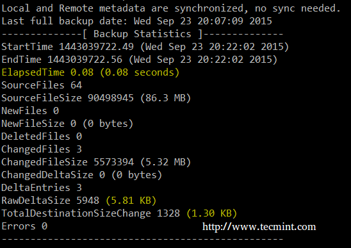
Task: Click the NewFiles 0 line
Action: 30,111
